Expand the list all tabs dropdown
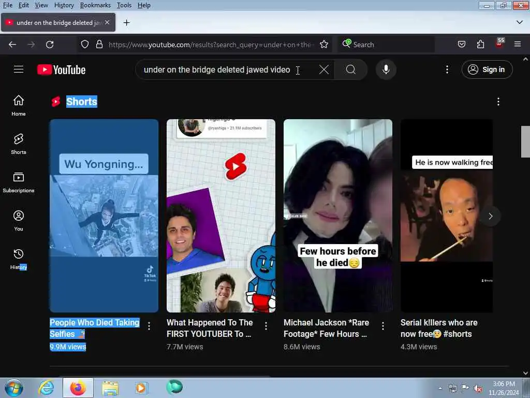Viewport: 530px width, 398px height. (x=520, y=22)
